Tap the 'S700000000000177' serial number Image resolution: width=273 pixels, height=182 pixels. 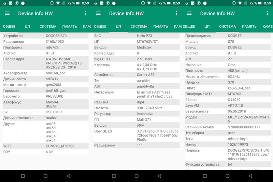coord(244,127)
